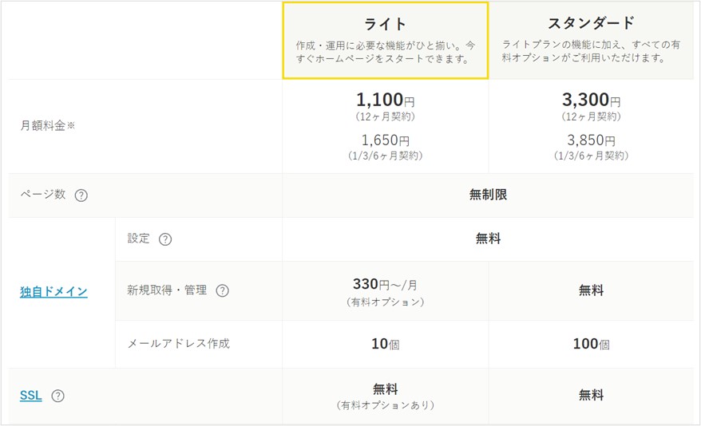Click help icon beside SSL link
This screenshot has height=426, width=701.
pos(57,396)
